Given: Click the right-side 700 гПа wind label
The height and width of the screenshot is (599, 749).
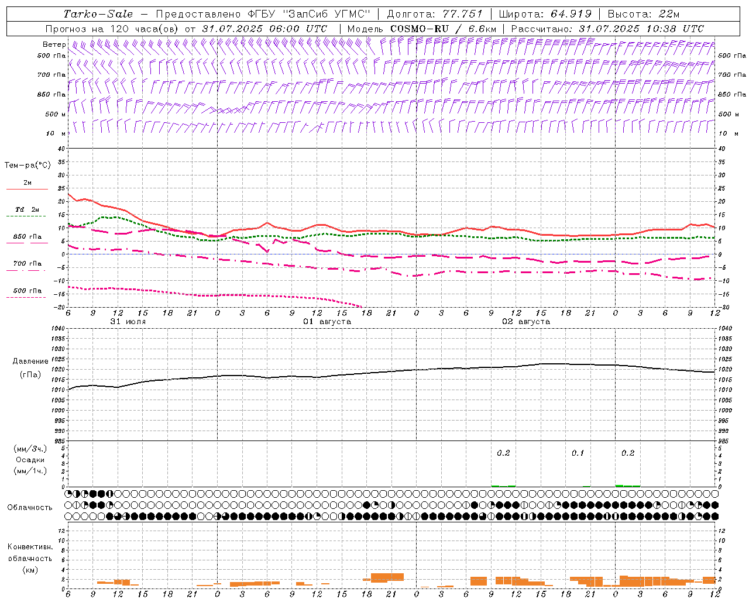Looking at the screenshot, I should tap(732, 75).
